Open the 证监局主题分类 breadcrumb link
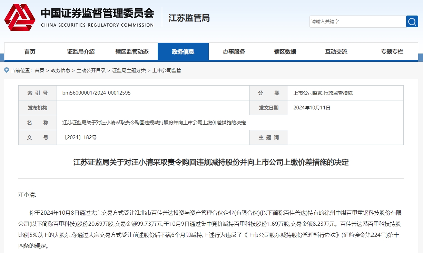The height and width of the screenshot is (253, 423). pyautogui.click(x=129, y=70)
